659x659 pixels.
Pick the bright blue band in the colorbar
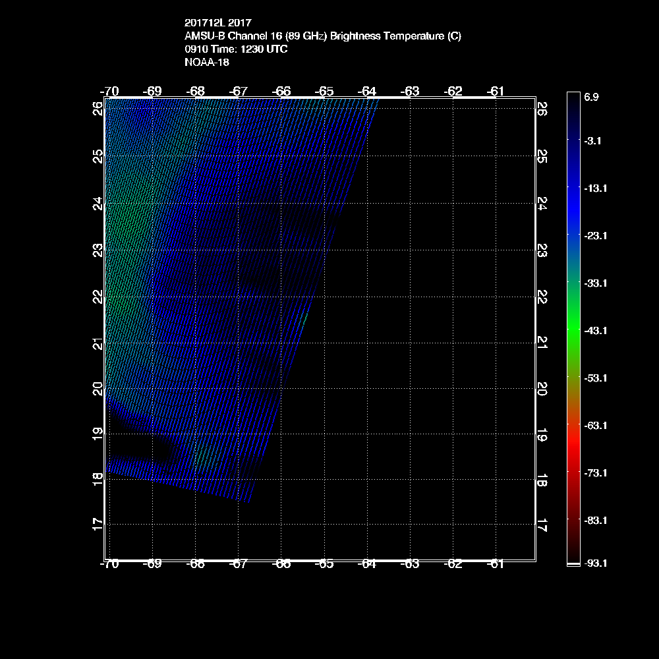click(x=573, y=204)
